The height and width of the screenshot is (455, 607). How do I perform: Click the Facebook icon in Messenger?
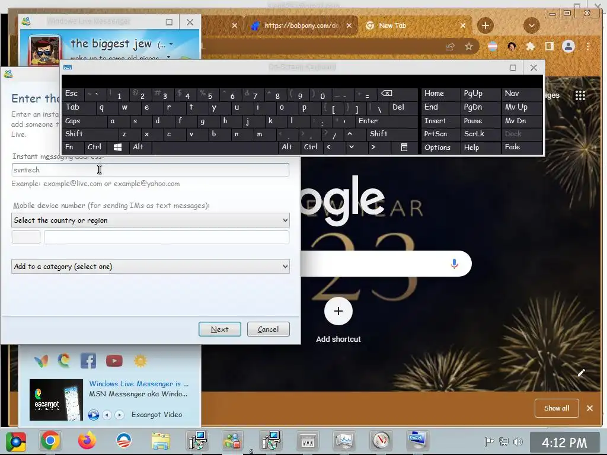(x=88, y=361)
